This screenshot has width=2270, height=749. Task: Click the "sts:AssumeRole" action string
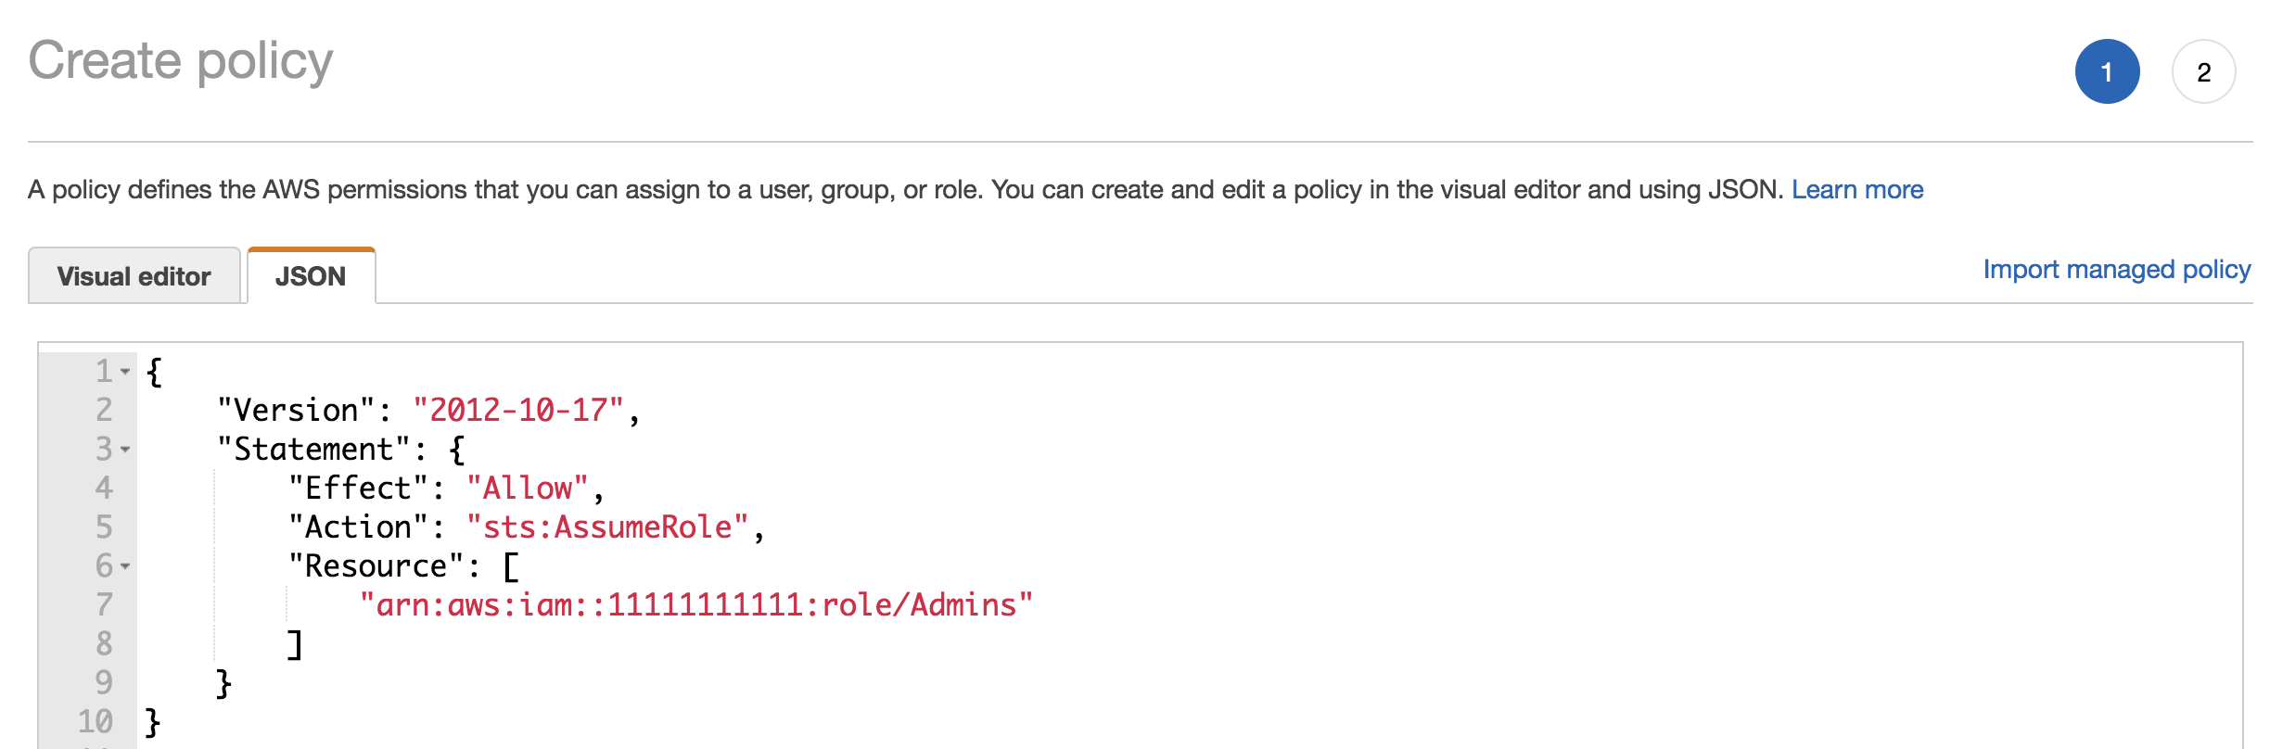coord(606,527)
